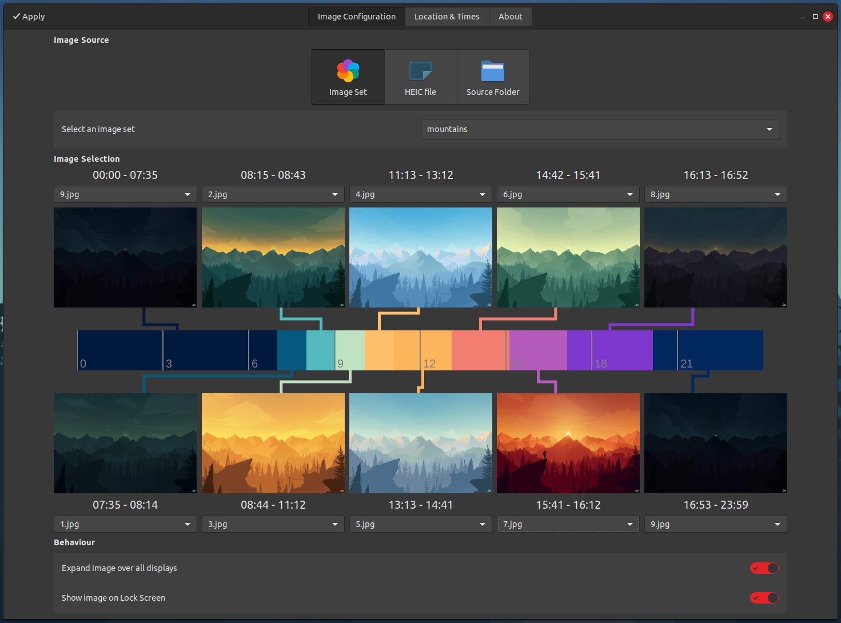Select the bright blue midday mountain thumbnail
Screen dimensions: 841x623
420,257
